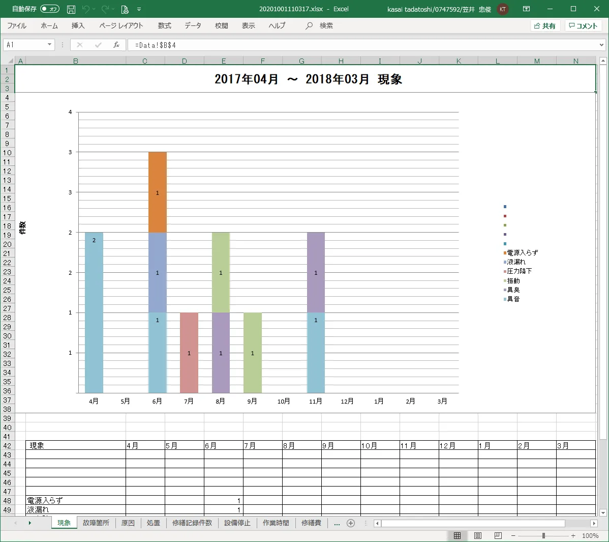This screenshot has width=609, height=542.
Task: Click the insert function fx icon
Action: coord(116,45)
